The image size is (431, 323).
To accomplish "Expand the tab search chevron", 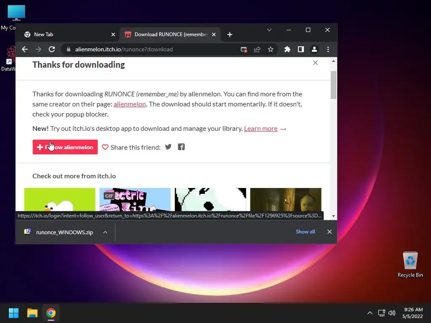I will (269, 30).
